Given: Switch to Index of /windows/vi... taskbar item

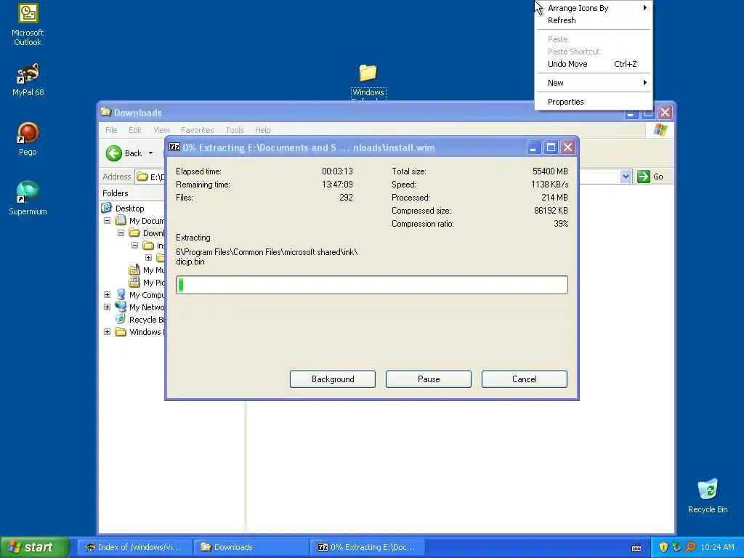Looking at the screenshot, I should [134, 547].
